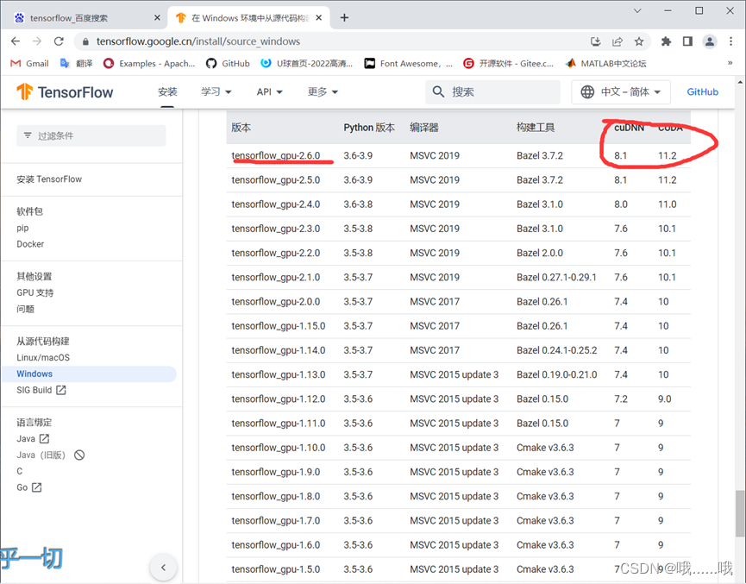The image size is (746, 584).
Task: Open the C language binding item
Action: coord(20,471)
